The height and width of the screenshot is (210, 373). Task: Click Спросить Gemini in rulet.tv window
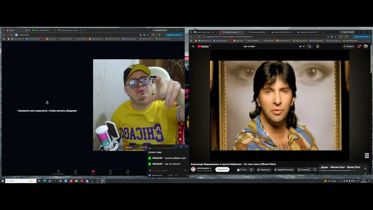click(x=160, y=30)
